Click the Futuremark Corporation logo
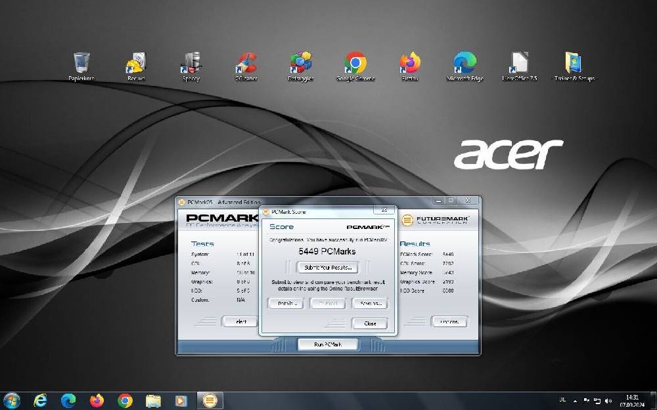The width and height of the screenshot is (657, 410). coord(435,220)
